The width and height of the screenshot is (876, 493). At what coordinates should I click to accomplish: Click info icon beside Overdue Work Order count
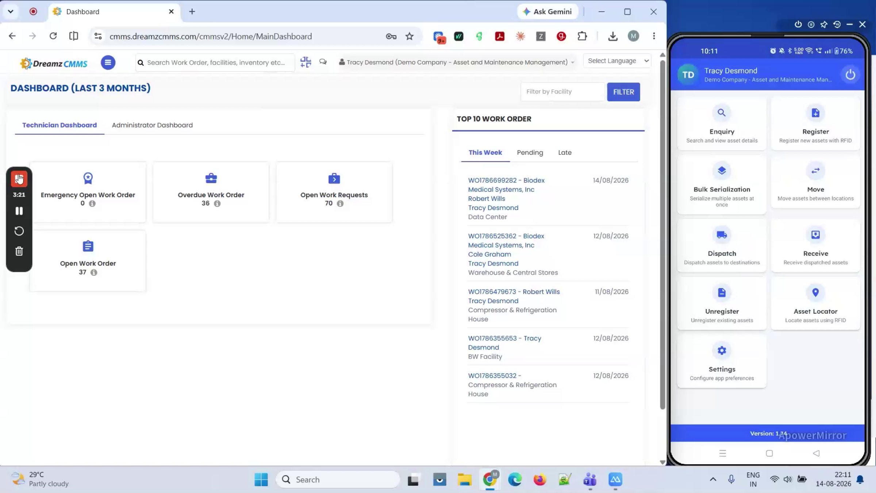click(217, 204)
